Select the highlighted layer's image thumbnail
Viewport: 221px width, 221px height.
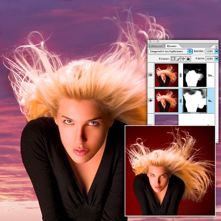166,101
